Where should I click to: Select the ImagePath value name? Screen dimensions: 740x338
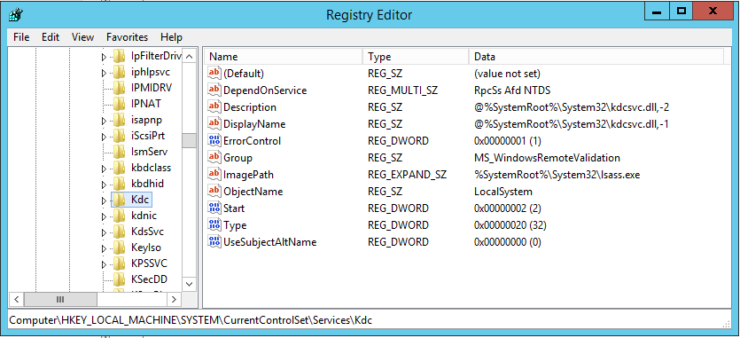[249, 175]
